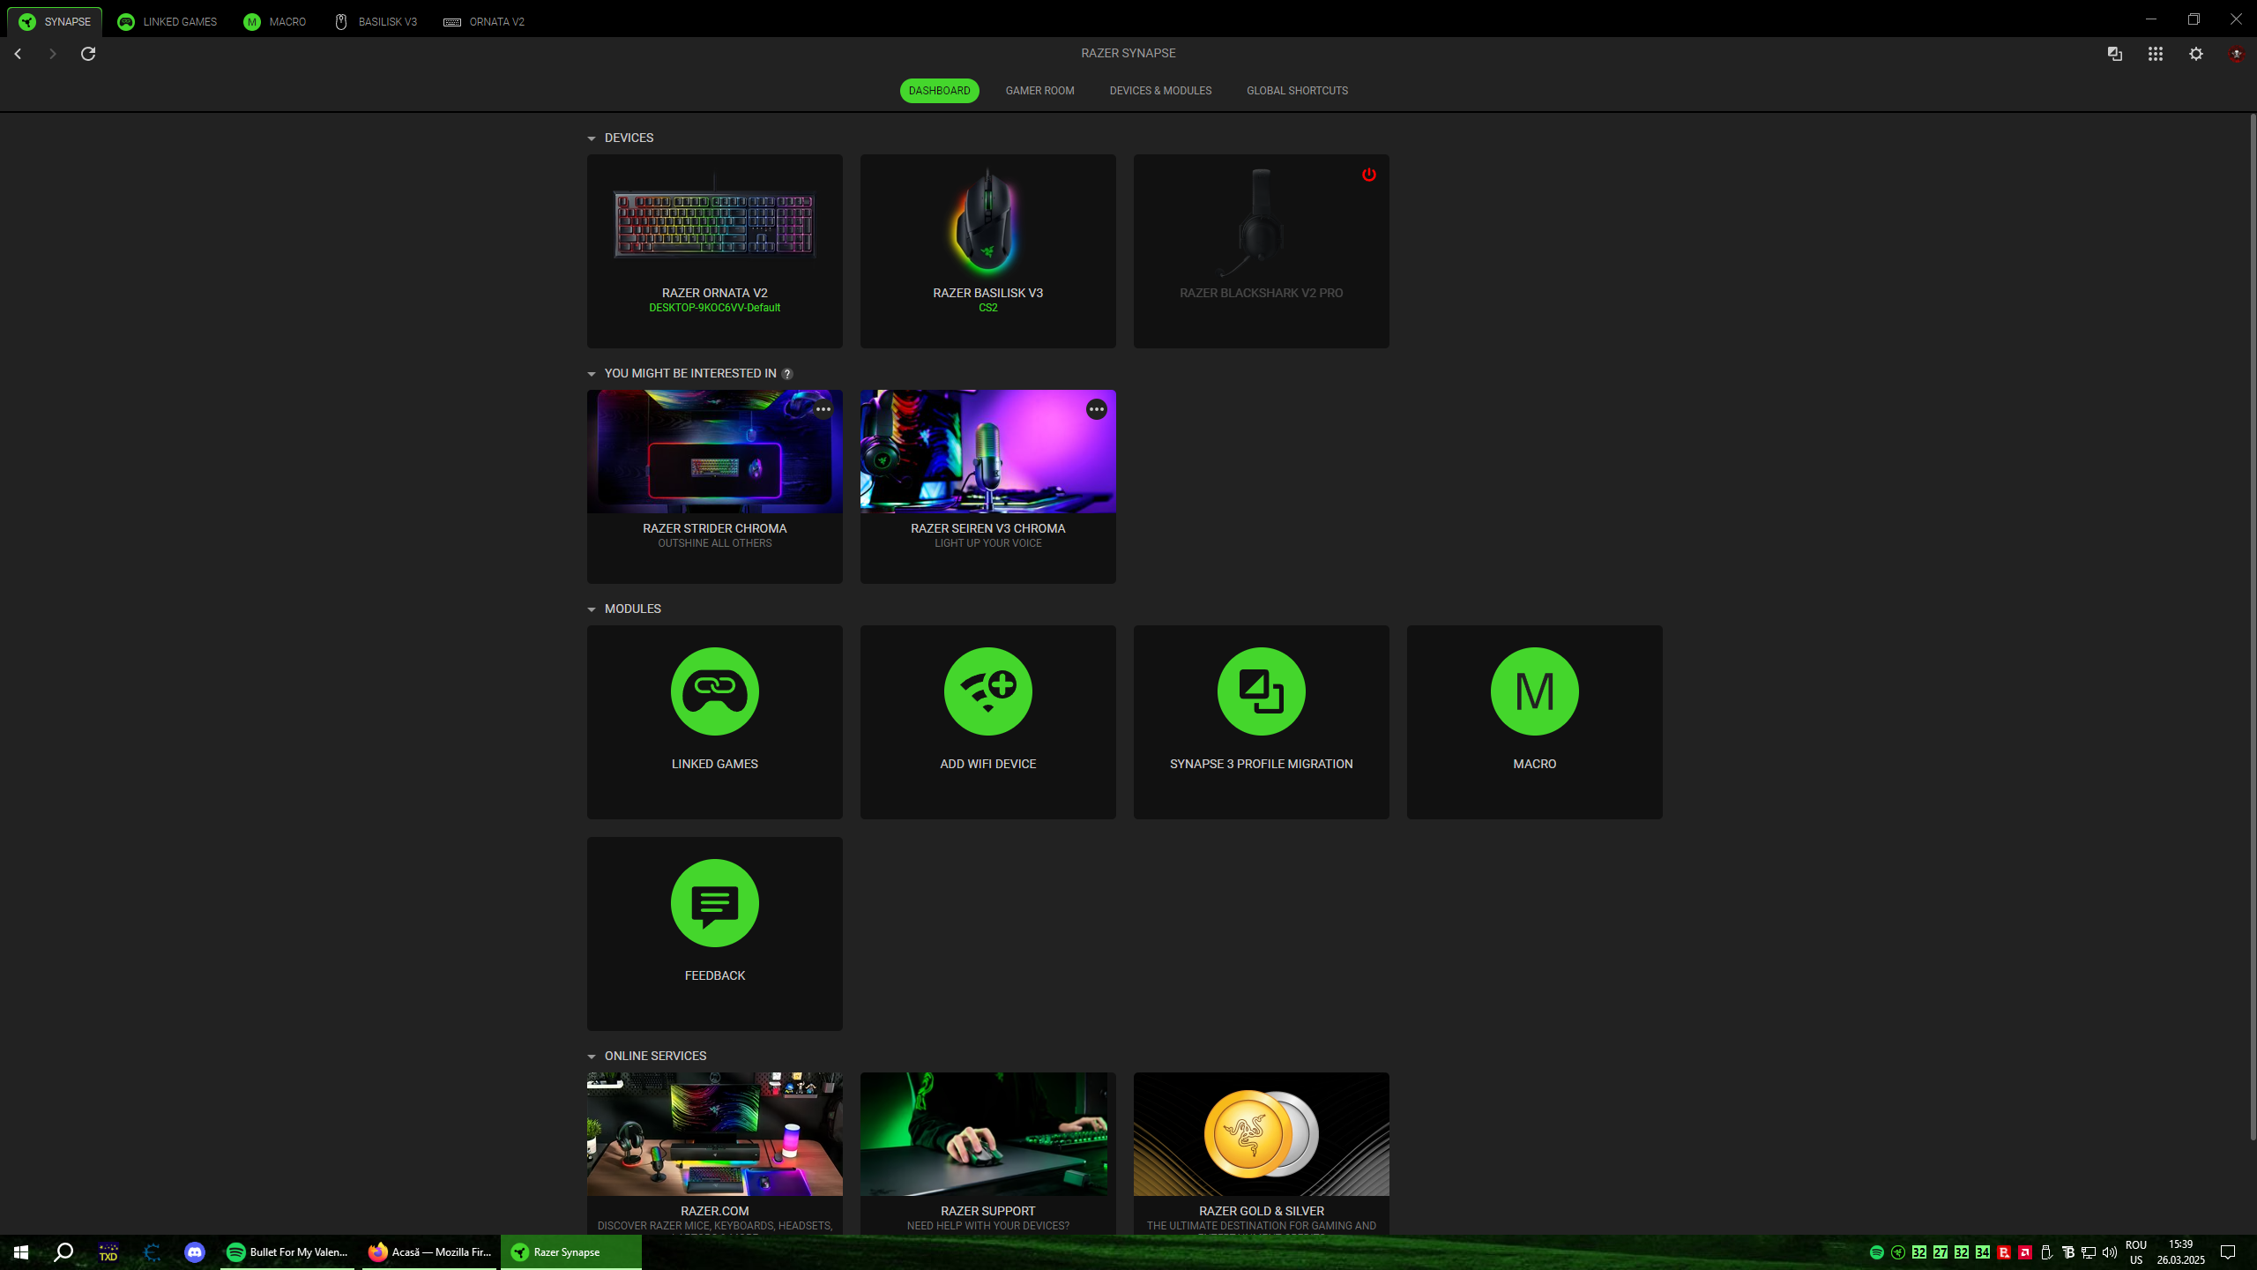This screenshot has width=2257, height=1270.
Task: Select the Razer Blackshark V2 Pro device card
Action: point(1261,251)
